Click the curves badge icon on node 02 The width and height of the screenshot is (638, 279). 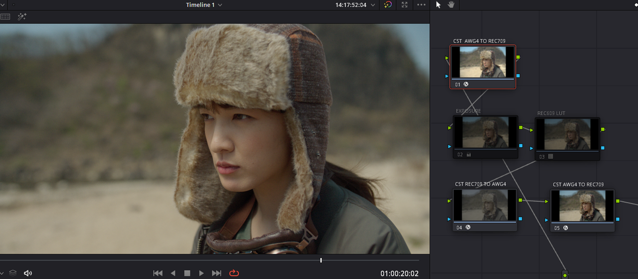(469, 155)
